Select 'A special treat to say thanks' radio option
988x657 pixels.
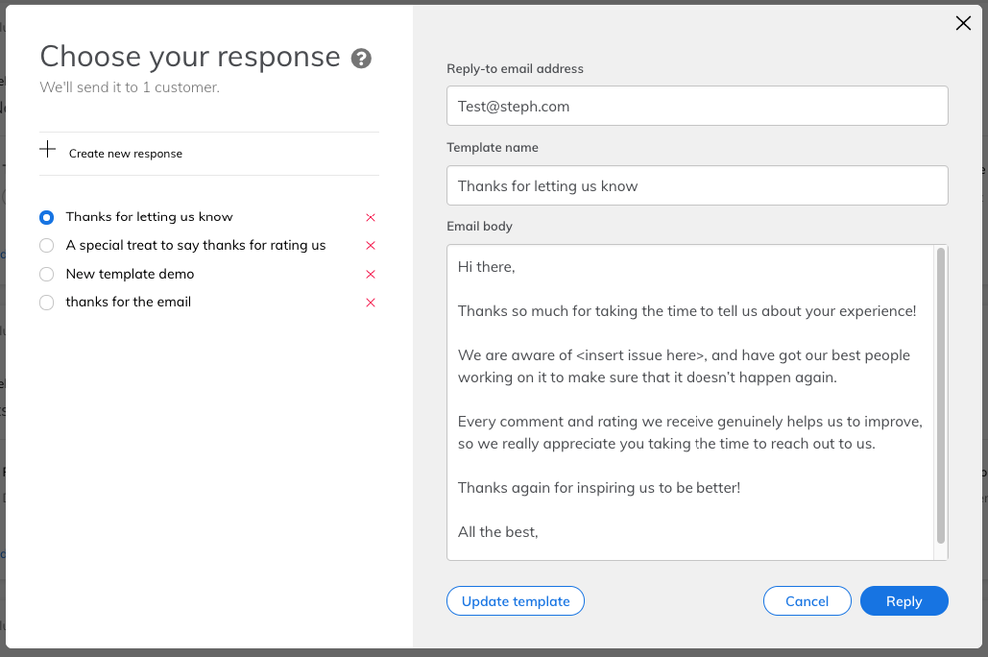point(47,246)
